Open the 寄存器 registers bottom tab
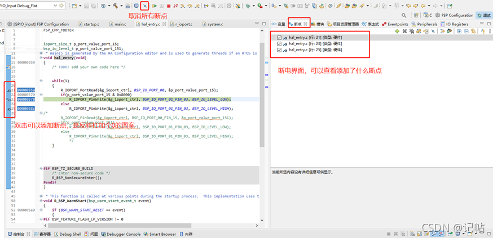Screen dimensions: 493x238 (x=42, y=234)
